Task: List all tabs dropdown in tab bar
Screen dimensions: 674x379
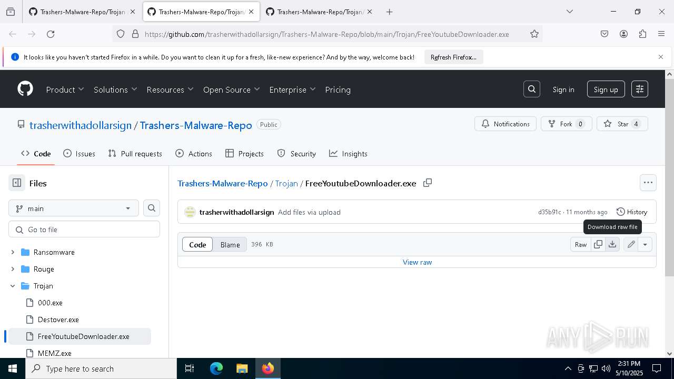Action: tap(569, 12)
